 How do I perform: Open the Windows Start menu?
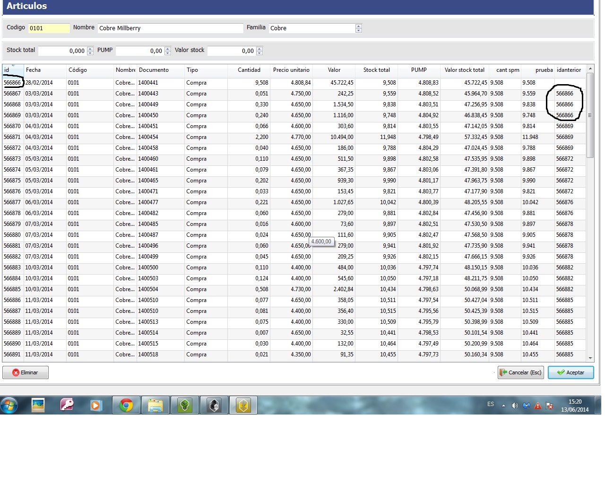click(x=9, y=405)
